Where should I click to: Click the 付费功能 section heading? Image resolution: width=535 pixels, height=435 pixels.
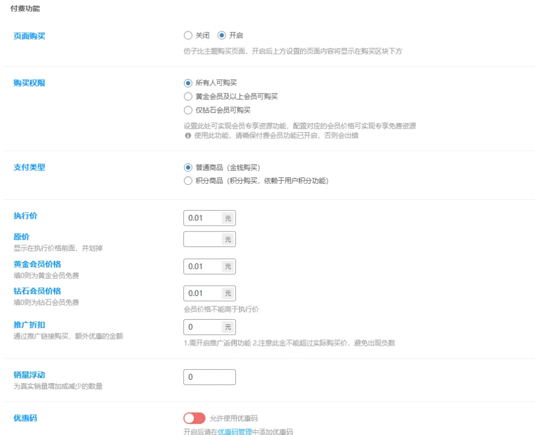point(25,9)
